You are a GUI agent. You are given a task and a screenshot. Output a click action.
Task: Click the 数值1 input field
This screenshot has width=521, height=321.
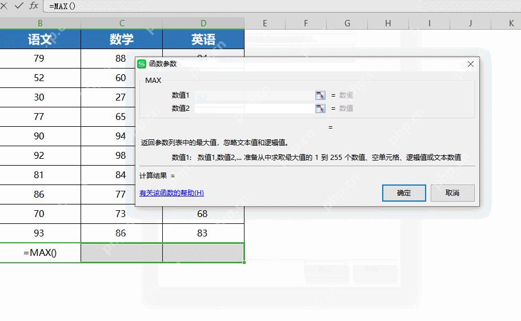click(255, 95)
